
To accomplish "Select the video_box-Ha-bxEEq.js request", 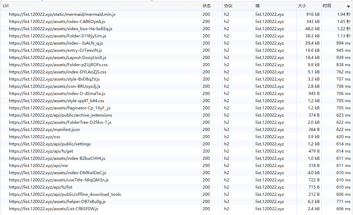I will (x=60, y=29).
